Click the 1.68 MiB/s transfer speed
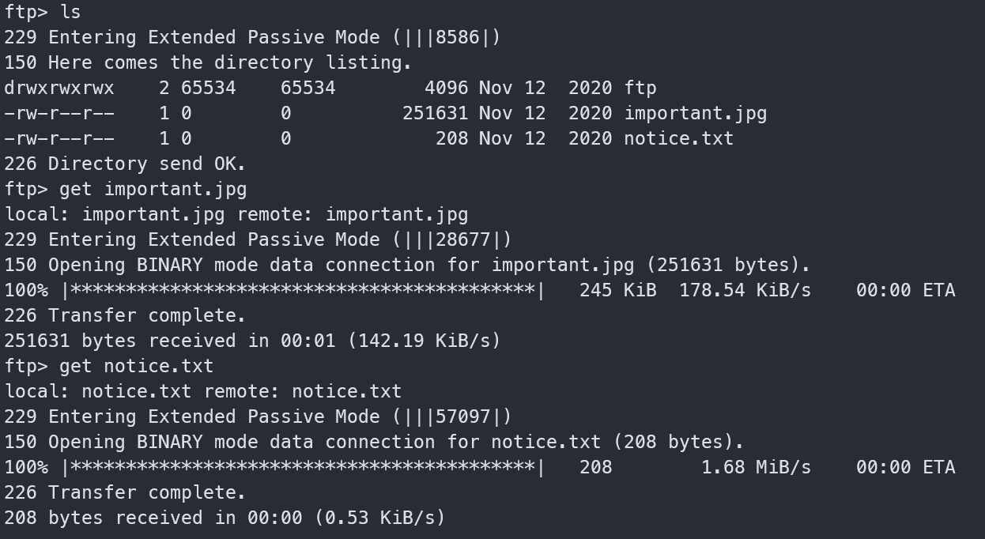Viewport: 985px width, 539px height. tap(756, 467)
